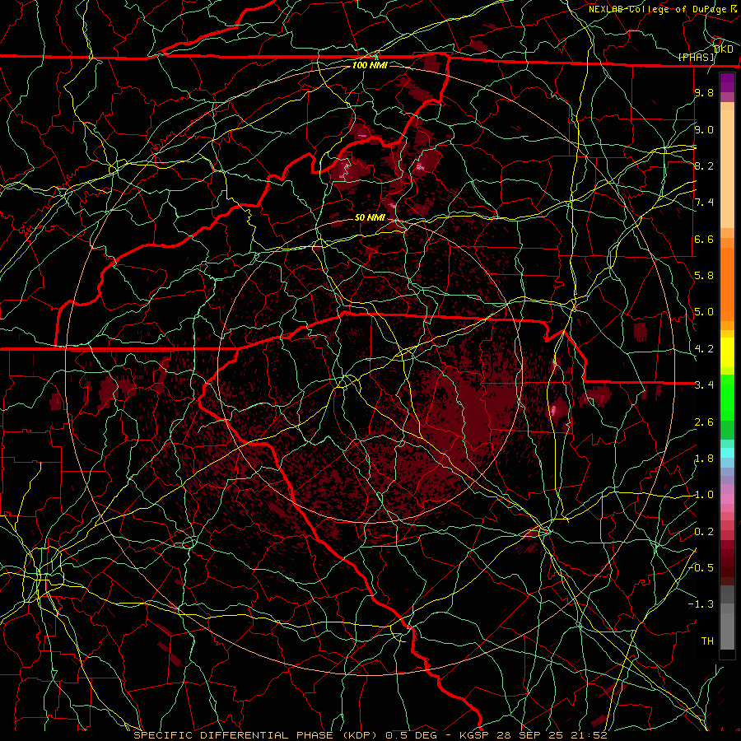The height and width of the screenshot is (741, 741).
Task: Select the yellow segment of the color bar
Action: click(x=727, y=352)
